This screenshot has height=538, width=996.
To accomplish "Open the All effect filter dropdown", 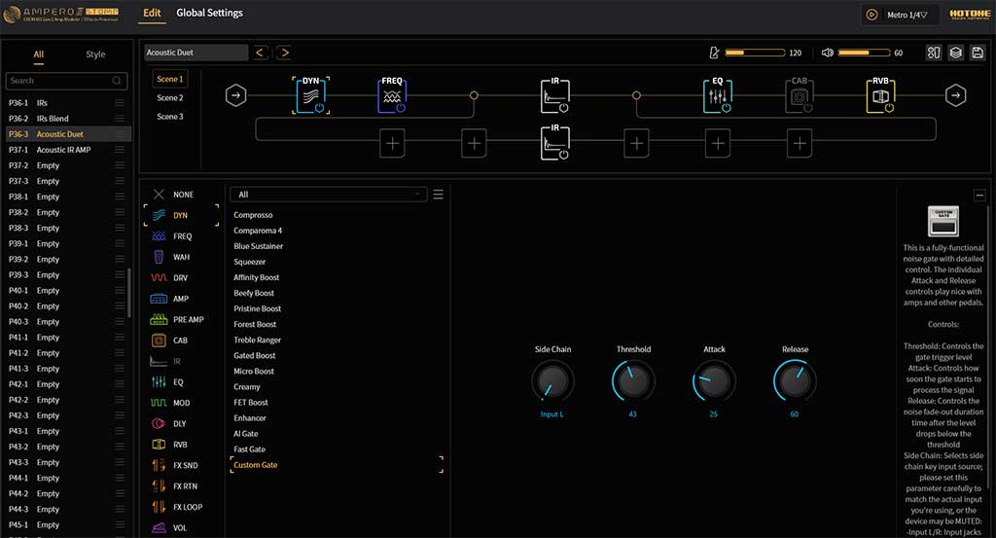I will click(329, 195).
